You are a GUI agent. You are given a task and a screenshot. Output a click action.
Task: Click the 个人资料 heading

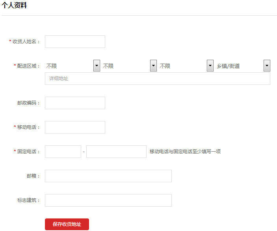(x=14, y=5)
